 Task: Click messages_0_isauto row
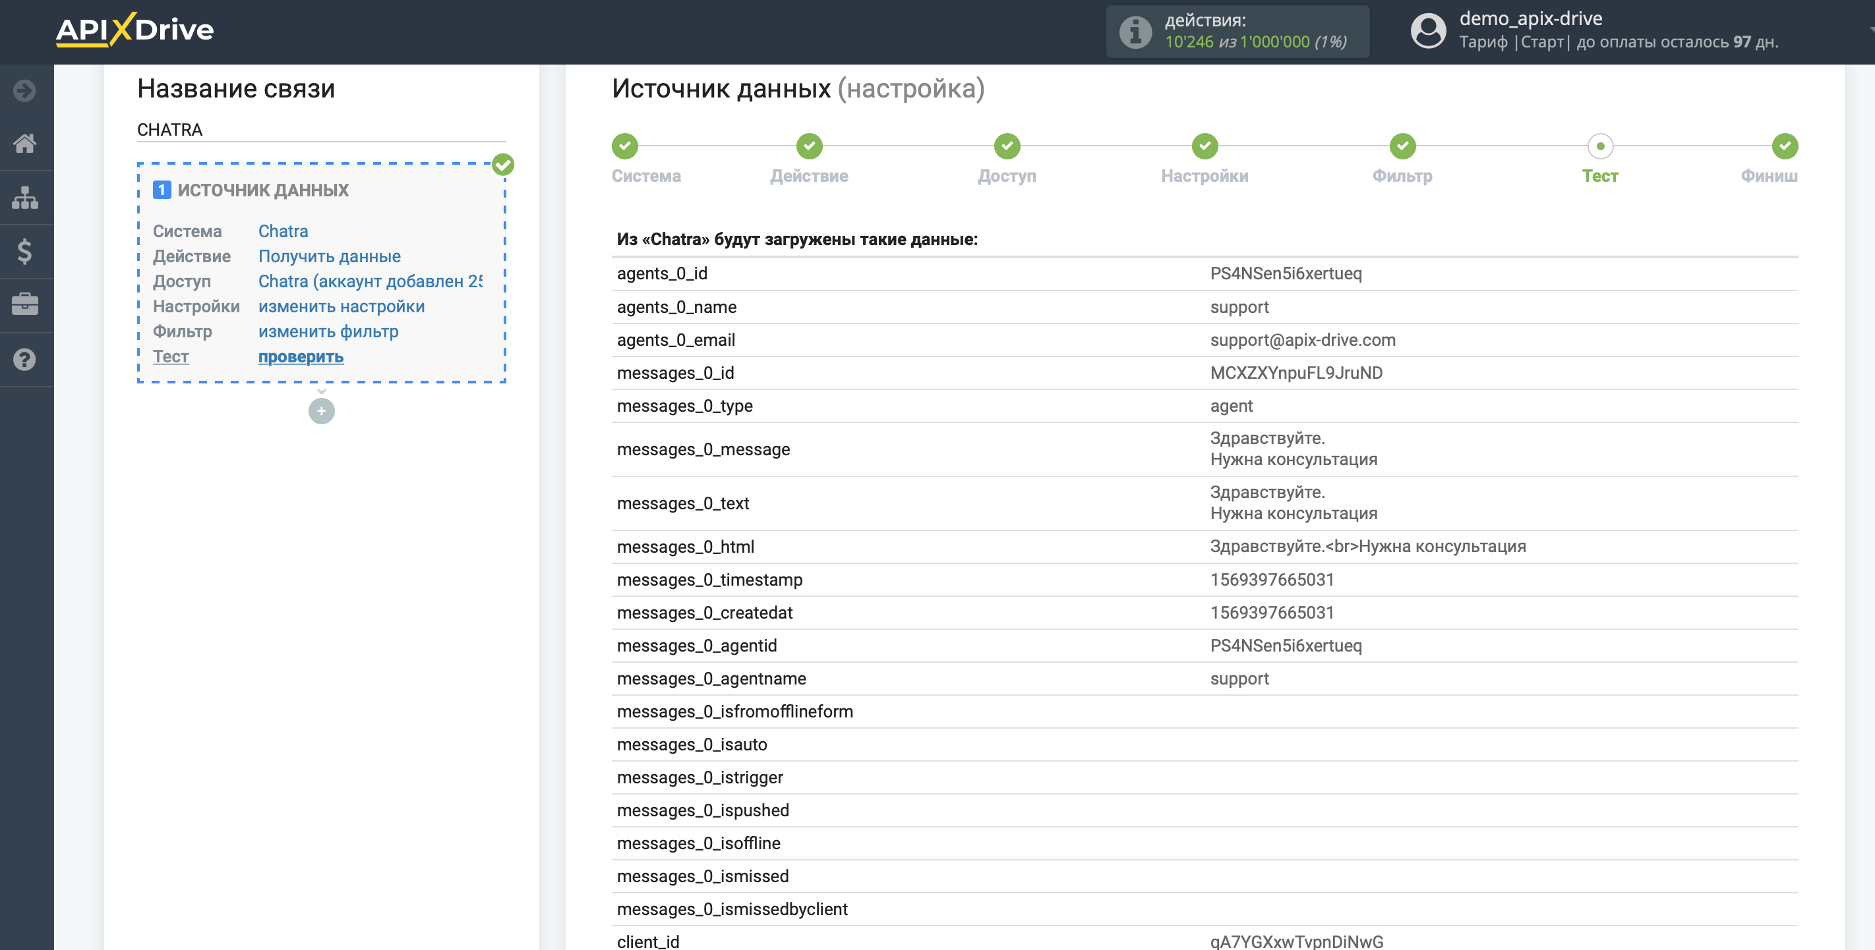click(1205, 745)
